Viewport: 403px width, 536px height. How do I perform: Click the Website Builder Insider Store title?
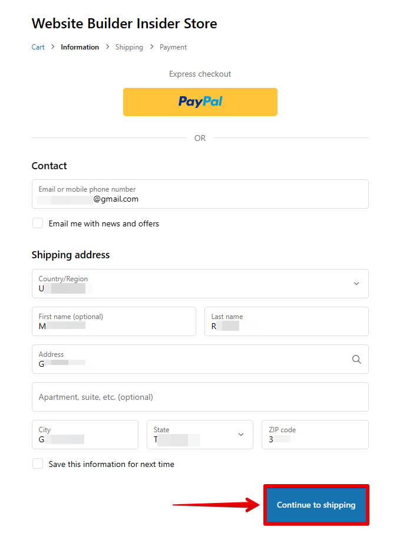tap(124, 24)
